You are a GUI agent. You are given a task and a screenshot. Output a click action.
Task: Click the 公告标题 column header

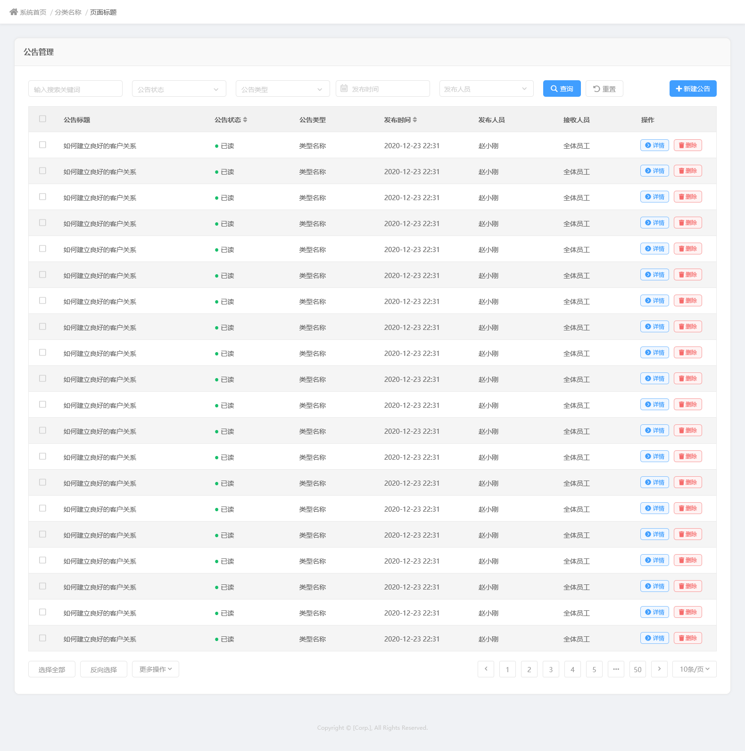coord(77,120)
